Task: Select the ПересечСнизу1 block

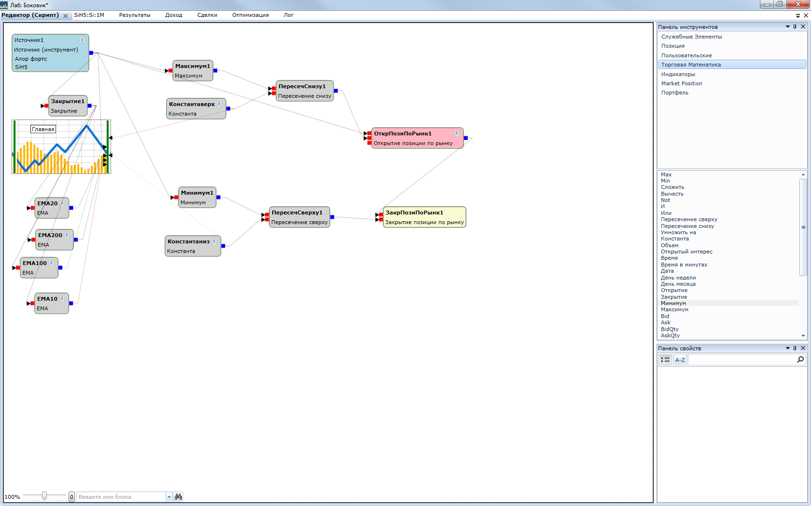Action: [x=305, y=91]
